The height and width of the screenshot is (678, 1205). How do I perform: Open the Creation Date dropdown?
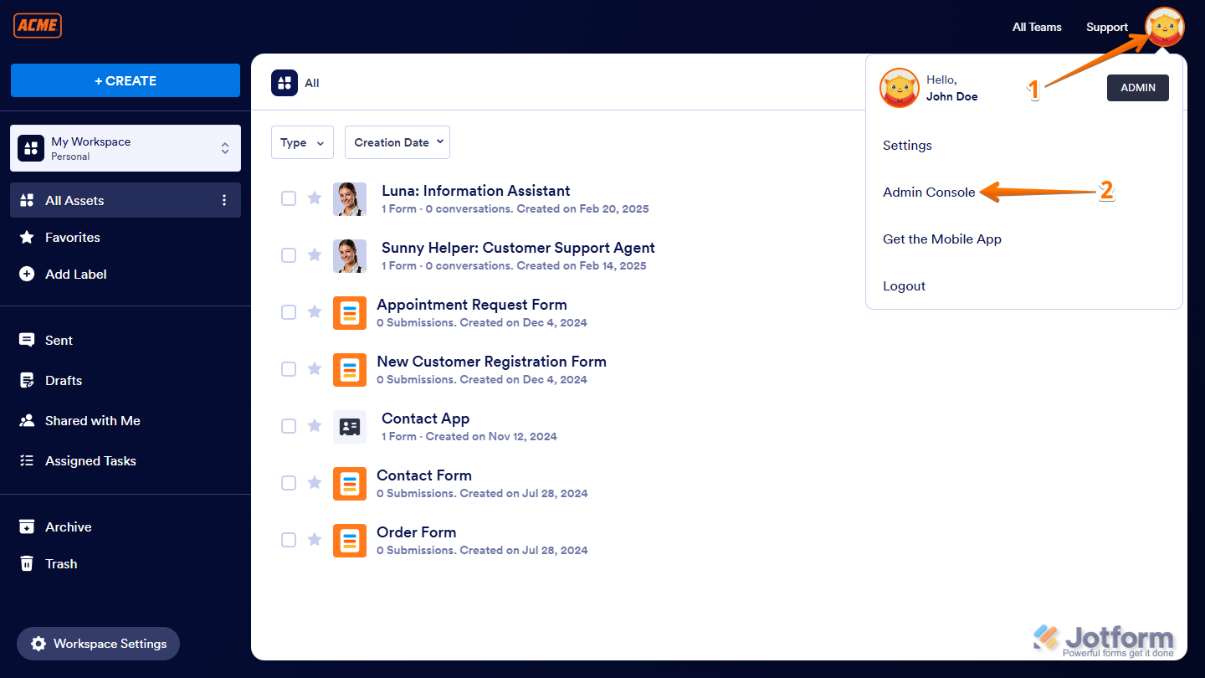[397, 142]
